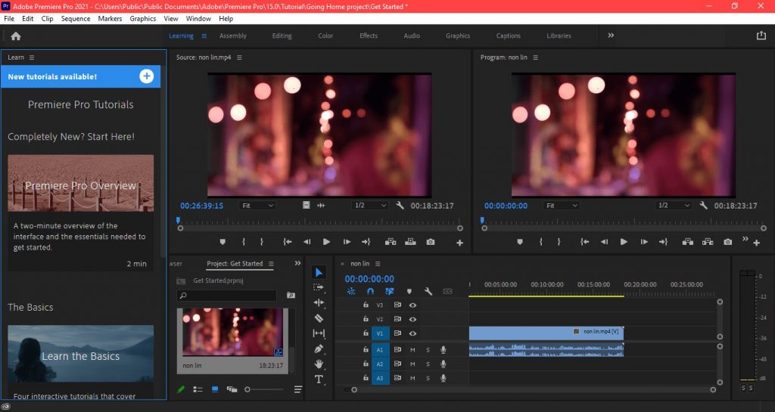Select the Selection tool arrow

(x=319, y=272)
